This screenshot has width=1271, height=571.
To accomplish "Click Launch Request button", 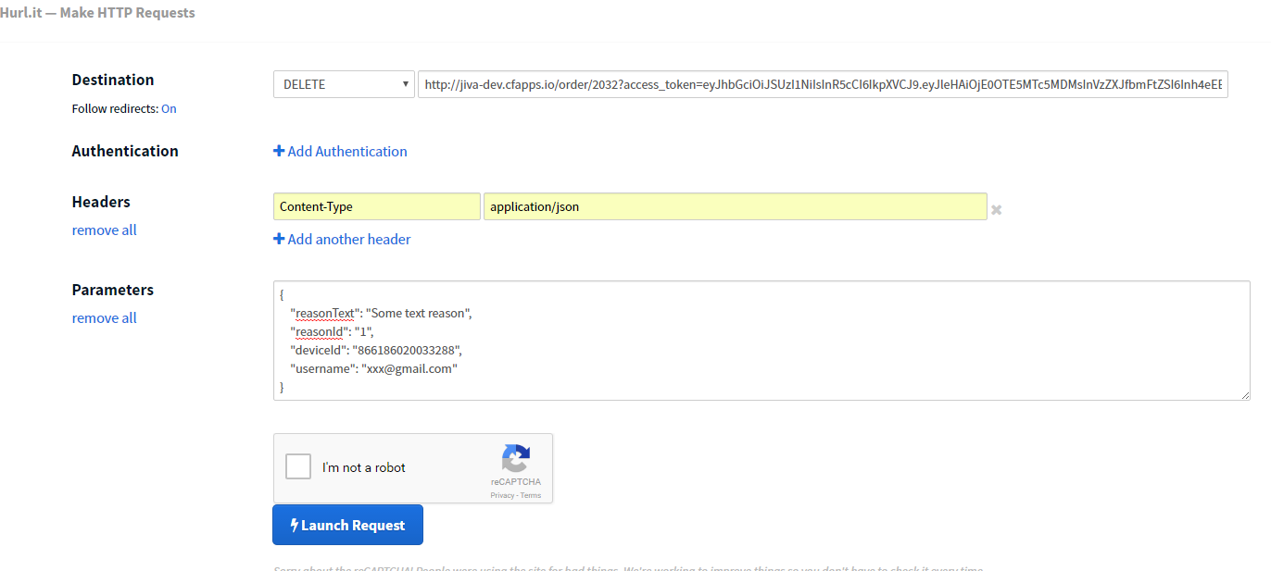I will click(347, 525).
